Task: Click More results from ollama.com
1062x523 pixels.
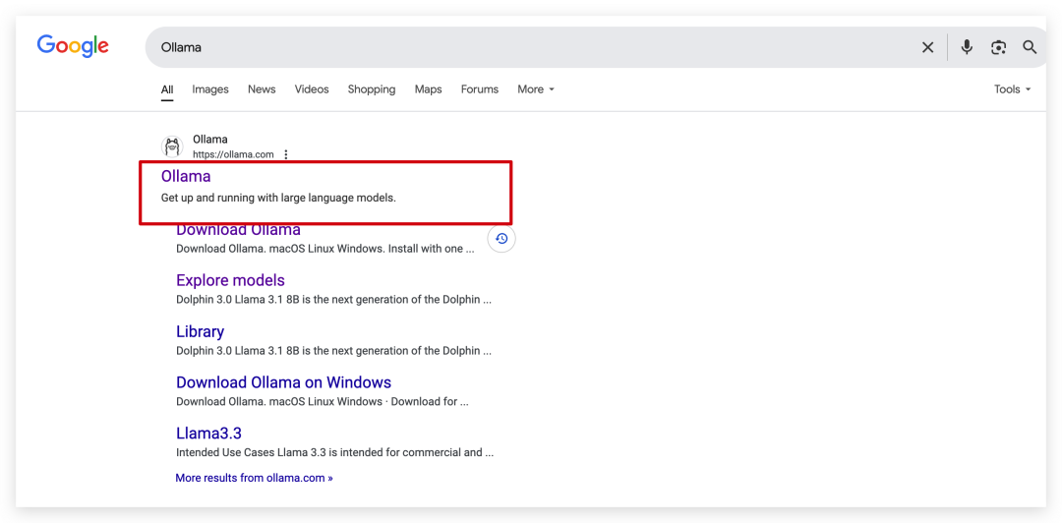Action: tap(254, 478)
